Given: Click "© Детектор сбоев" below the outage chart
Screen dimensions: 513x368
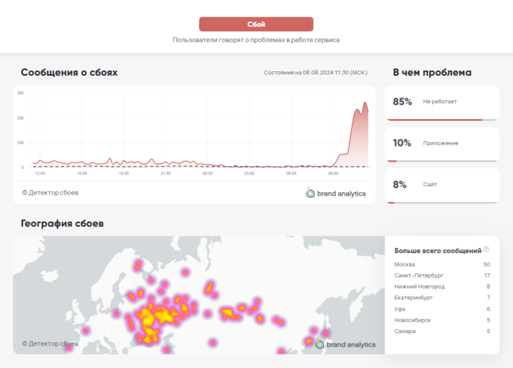Looking at the screenshot, I should pos(50,193).
